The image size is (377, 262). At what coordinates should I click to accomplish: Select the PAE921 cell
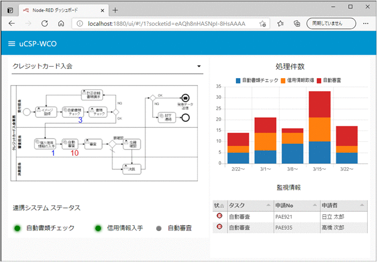(x=297, y=217)
